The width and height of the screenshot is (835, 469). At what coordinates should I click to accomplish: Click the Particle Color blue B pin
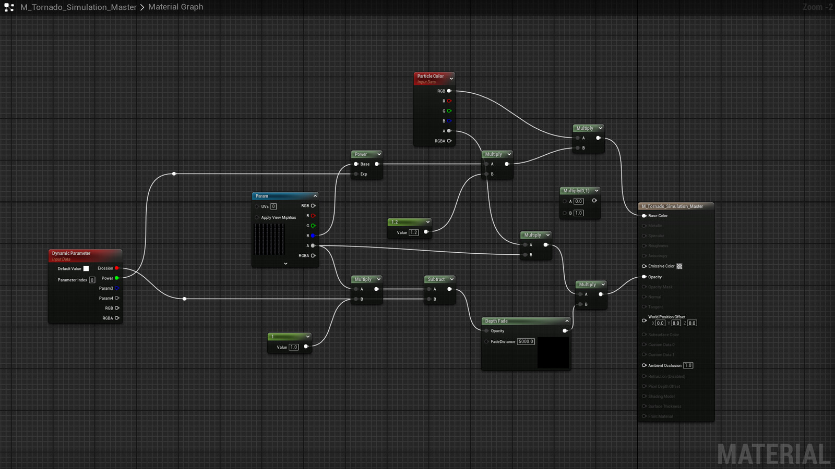(449, 121)
